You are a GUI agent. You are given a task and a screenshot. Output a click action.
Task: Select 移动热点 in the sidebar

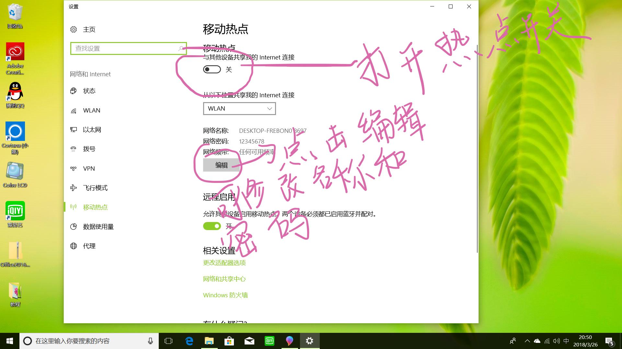point(96,207)
